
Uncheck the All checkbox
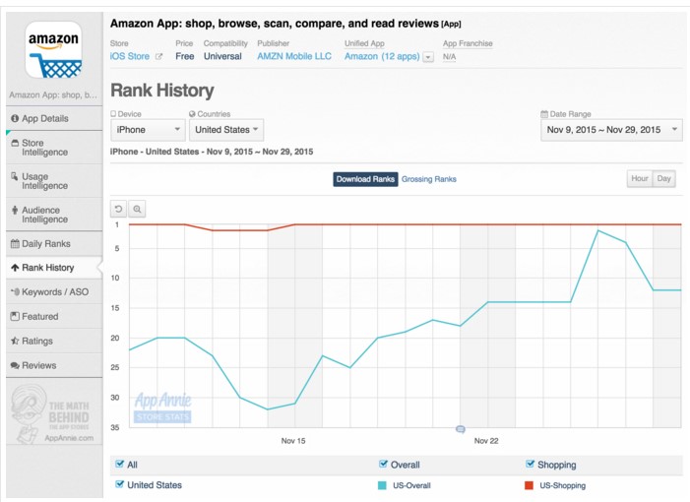pyautogui.click(x=119, y=464)
